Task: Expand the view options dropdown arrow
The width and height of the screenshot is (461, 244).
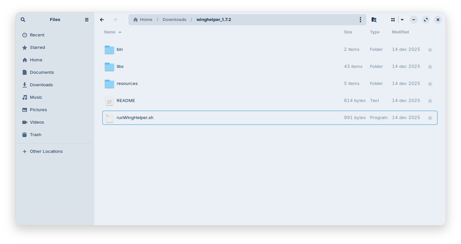Action: pos(402,20)
